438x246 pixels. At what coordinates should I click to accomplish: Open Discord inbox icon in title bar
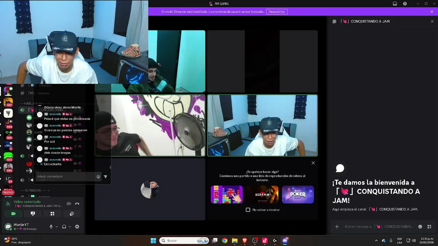click(x=395, y=4)
